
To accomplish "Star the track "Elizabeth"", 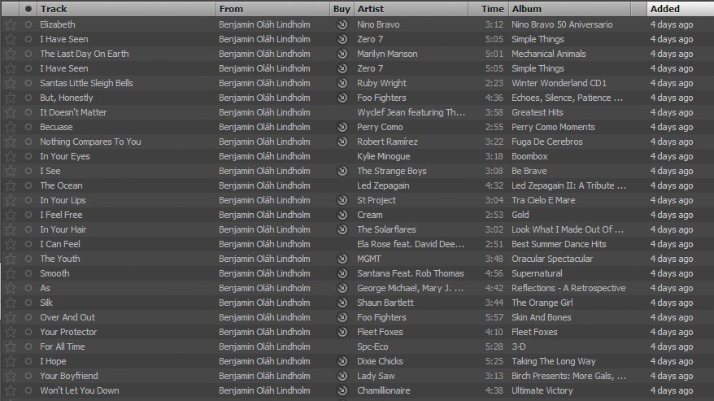I will pyautogui.click(x=11, y=24).
